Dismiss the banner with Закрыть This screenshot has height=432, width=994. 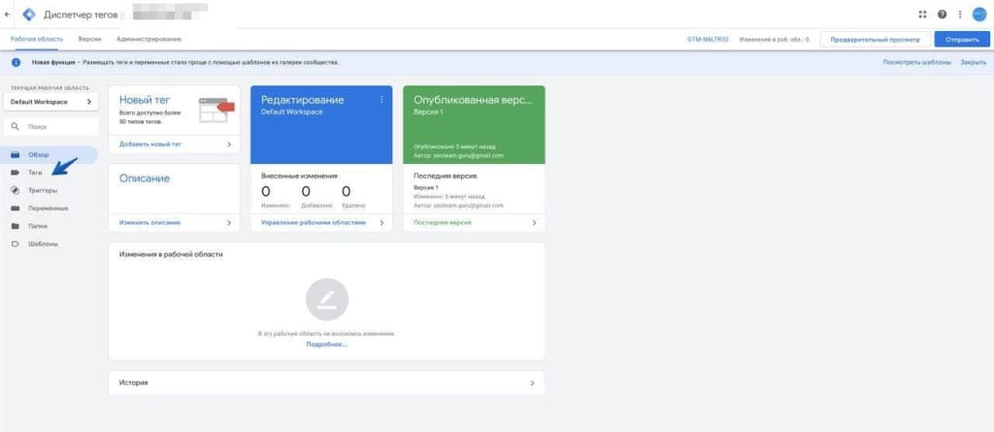(974, 61)
